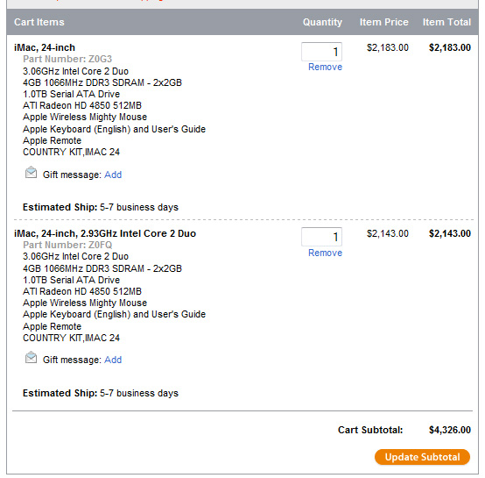Click the Item Price column header
485x478 pixels.
(383, 22)
